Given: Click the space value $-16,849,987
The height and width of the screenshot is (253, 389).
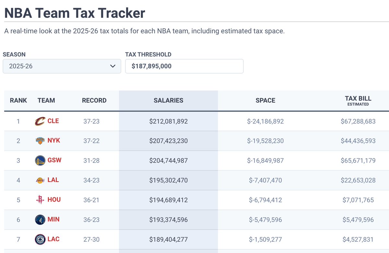Looking at the screenshot, I should click(x=265, y=161).
